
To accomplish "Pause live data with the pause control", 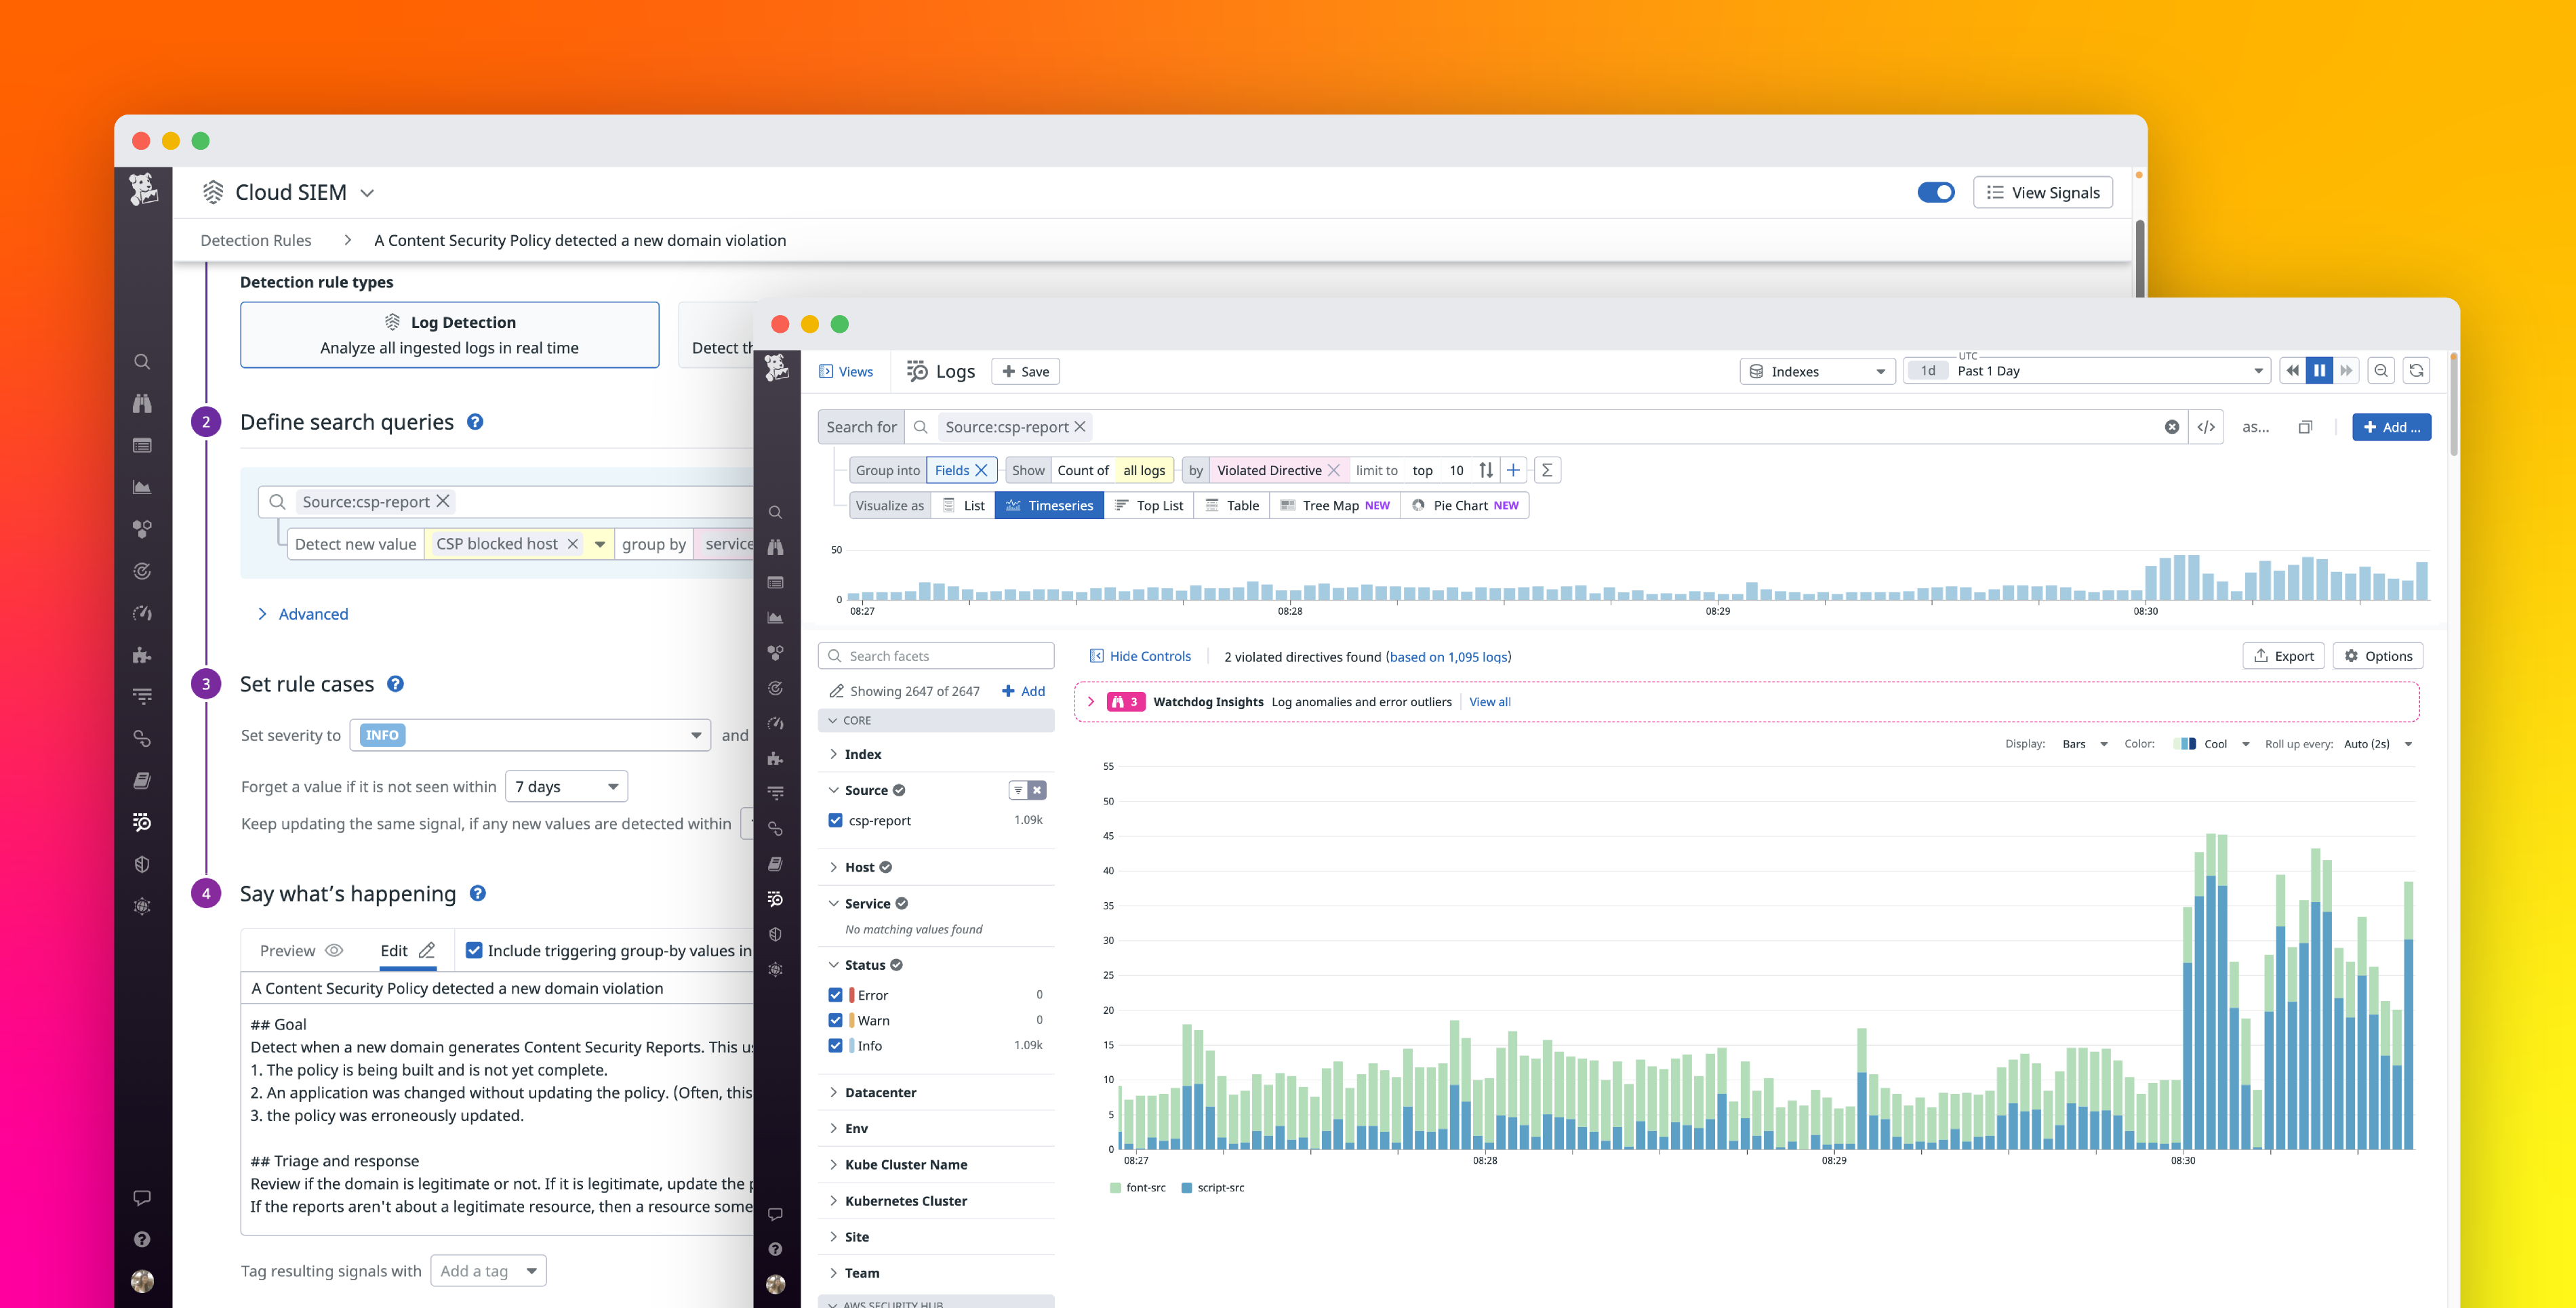I will pyautogui.click(x=2320, y=370).
